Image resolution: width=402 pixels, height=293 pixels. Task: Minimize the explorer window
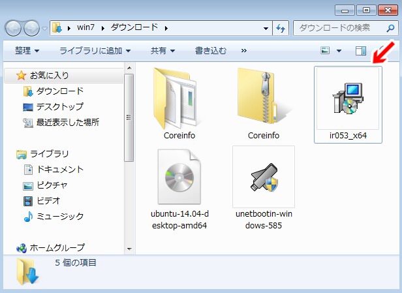point(345,10)
